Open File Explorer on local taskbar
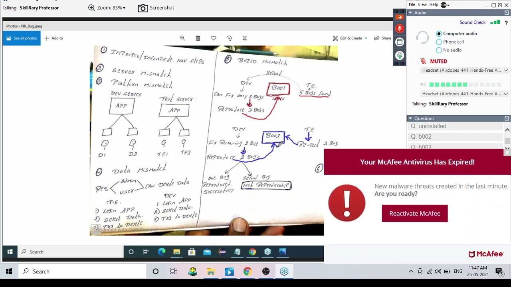This screenshot has width=511, height=287. click(211, 271)
